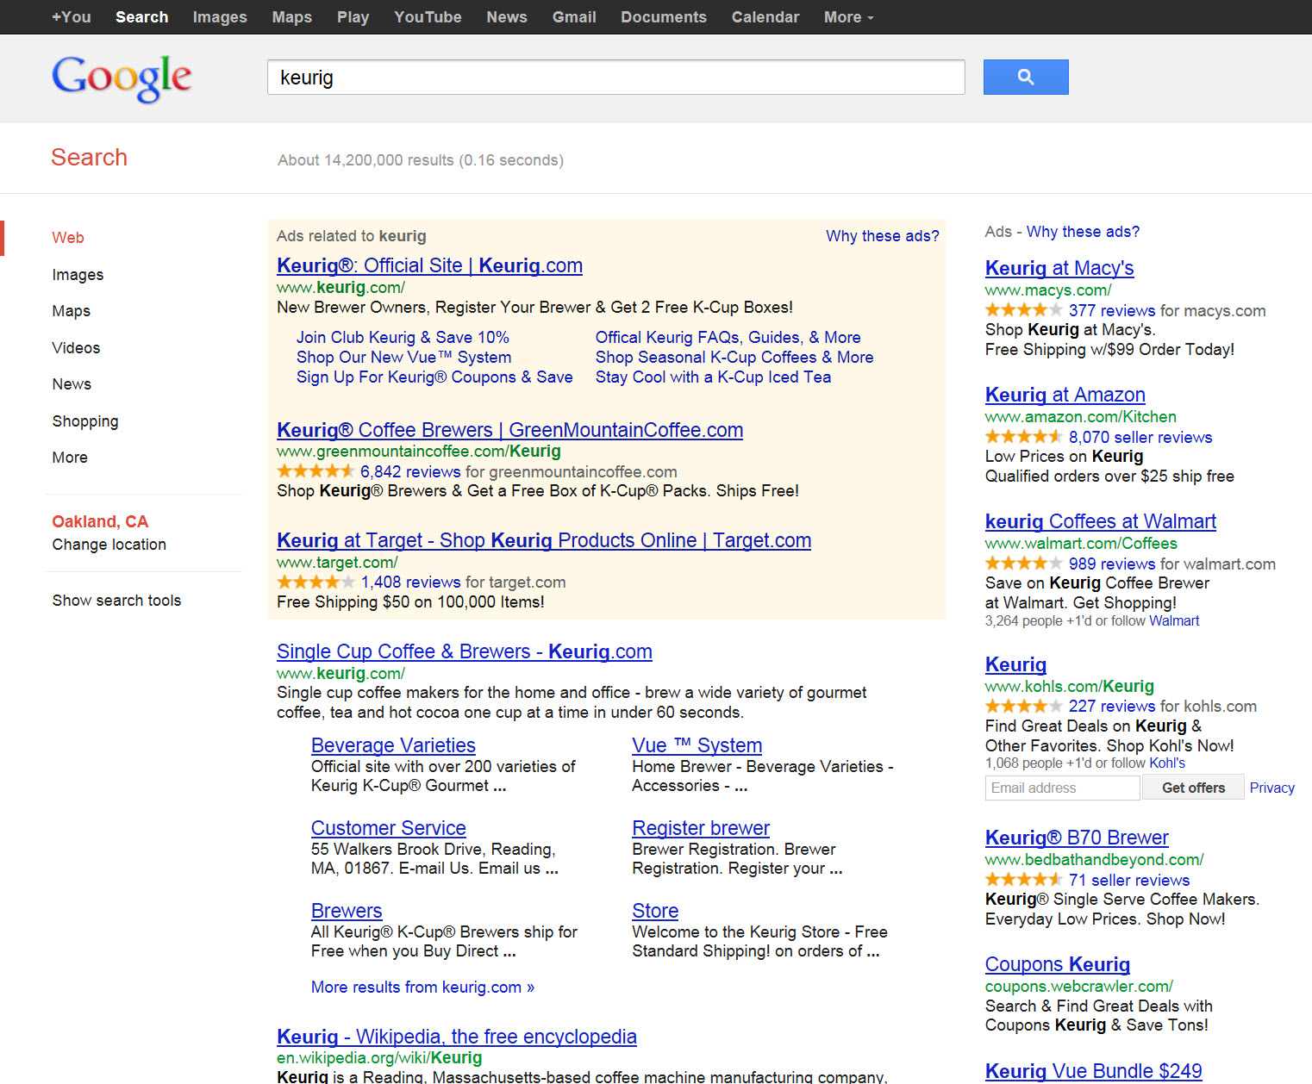This screenshot has width=1312, height=1084.
Task: Select News in the top navigation bar
Action: click(507, 17)
